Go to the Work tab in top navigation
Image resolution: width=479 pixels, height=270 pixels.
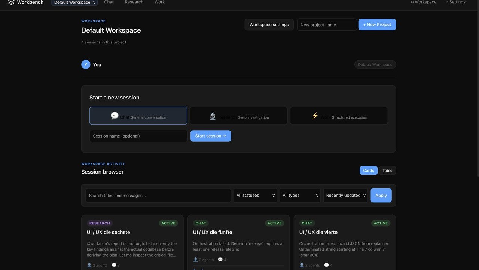coord(160,2)
